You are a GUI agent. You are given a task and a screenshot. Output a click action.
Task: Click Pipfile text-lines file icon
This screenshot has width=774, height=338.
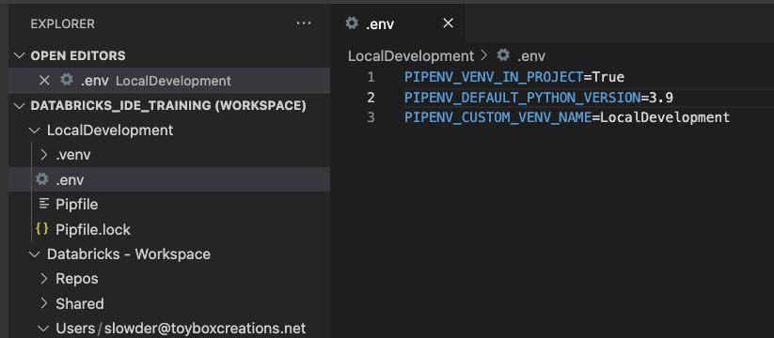coord(44,203)
